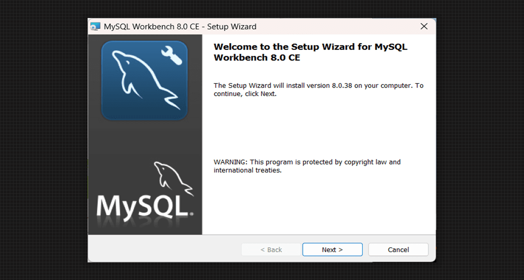Viewport: 524px width, 280px height.
Task: Click the empty button bar left of Back
Action: 164,249
